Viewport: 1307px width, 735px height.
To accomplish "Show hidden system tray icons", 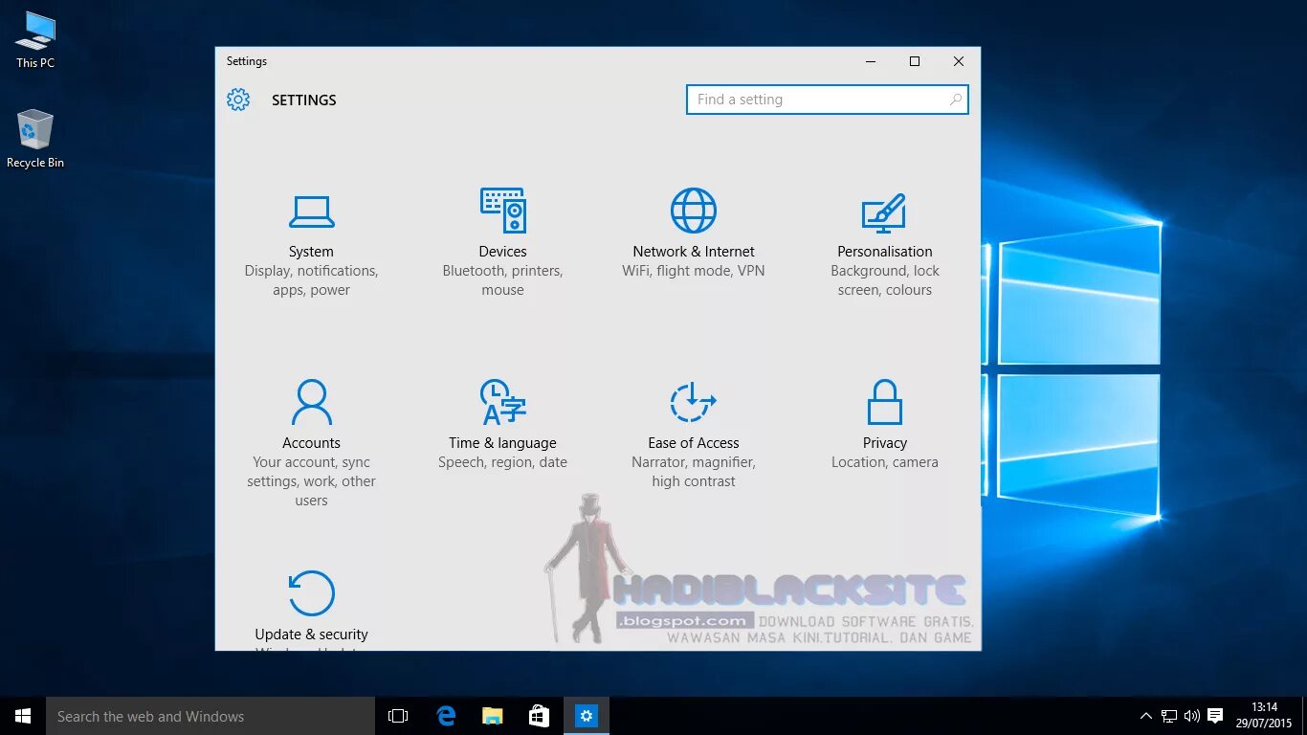I will coord(1146,716).
